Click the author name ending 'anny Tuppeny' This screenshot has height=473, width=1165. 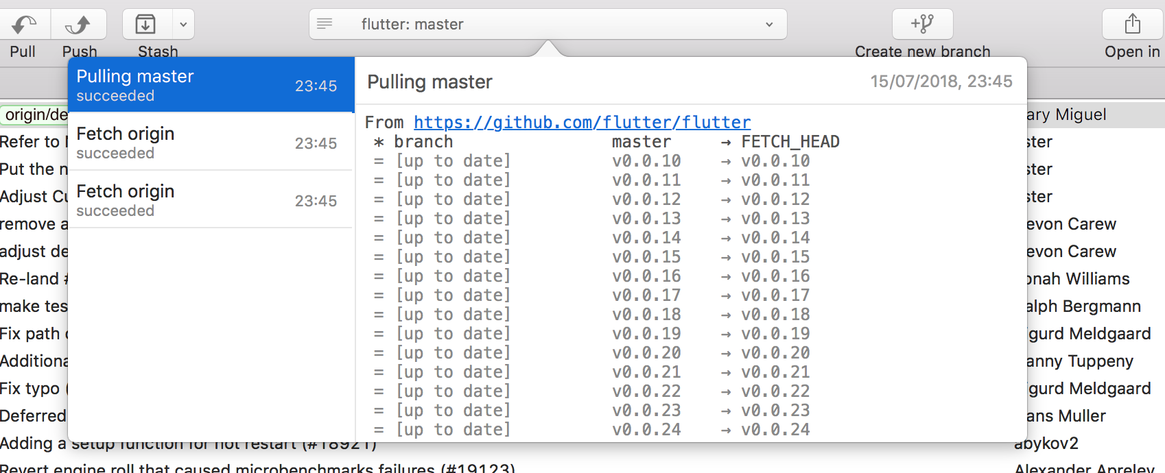[1080, 361]
